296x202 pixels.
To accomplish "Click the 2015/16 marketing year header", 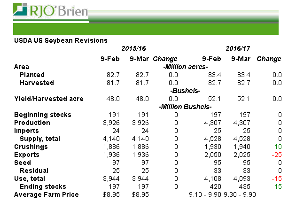I will tap(133, 48).
